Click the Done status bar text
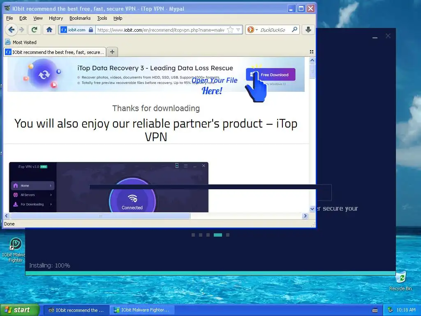Image resolution: width=421 pixels, height=316 pixels. pyautogui.click(x=9, y=224)
